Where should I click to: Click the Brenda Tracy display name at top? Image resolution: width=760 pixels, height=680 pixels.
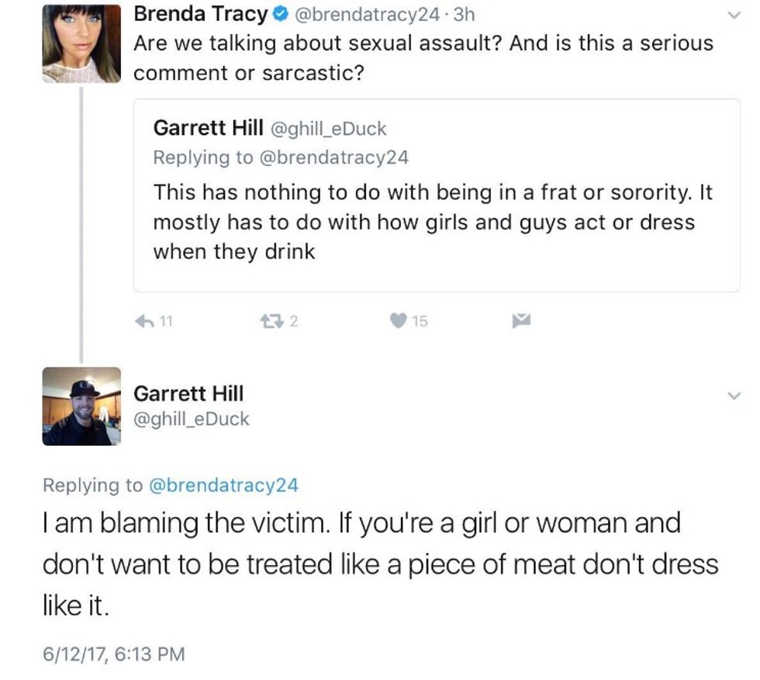[202, 13]
